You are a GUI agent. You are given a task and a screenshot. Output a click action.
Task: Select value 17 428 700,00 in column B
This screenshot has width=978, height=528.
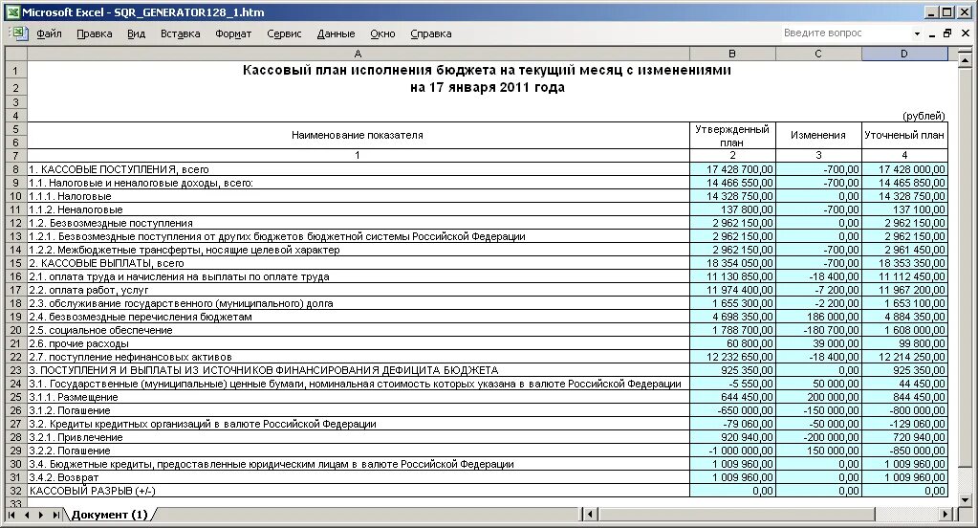[x=732, y=169]
